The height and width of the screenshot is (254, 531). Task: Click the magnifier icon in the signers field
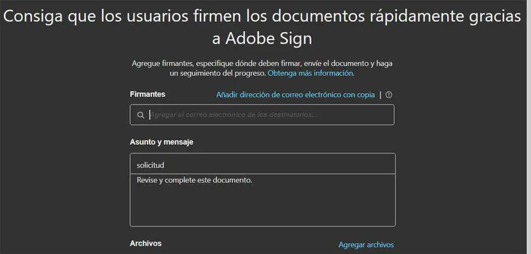tap(140, 115)
